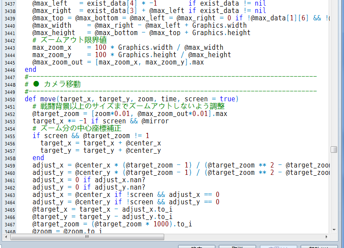Click the line 'target_x = target_x + @center_x'
Viewport: 344px width, 248px height.
[x=101, y=143]
